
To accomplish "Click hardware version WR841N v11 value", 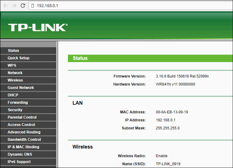I will (x=175, y=84).
